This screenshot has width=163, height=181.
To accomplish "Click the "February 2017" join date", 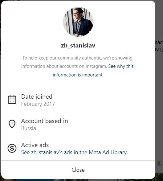I will [38, 104].
